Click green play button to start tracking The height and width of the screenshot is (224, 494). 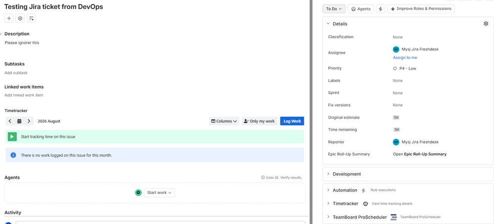click(x=12, y=137)
